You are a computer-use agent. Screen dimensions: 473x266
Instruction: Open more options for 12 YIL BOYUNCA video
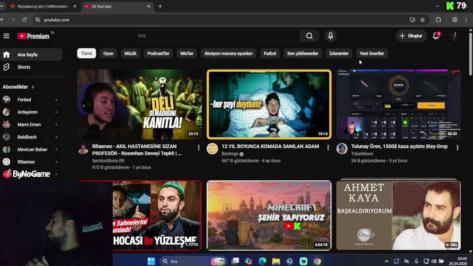(x=328, y=148)
